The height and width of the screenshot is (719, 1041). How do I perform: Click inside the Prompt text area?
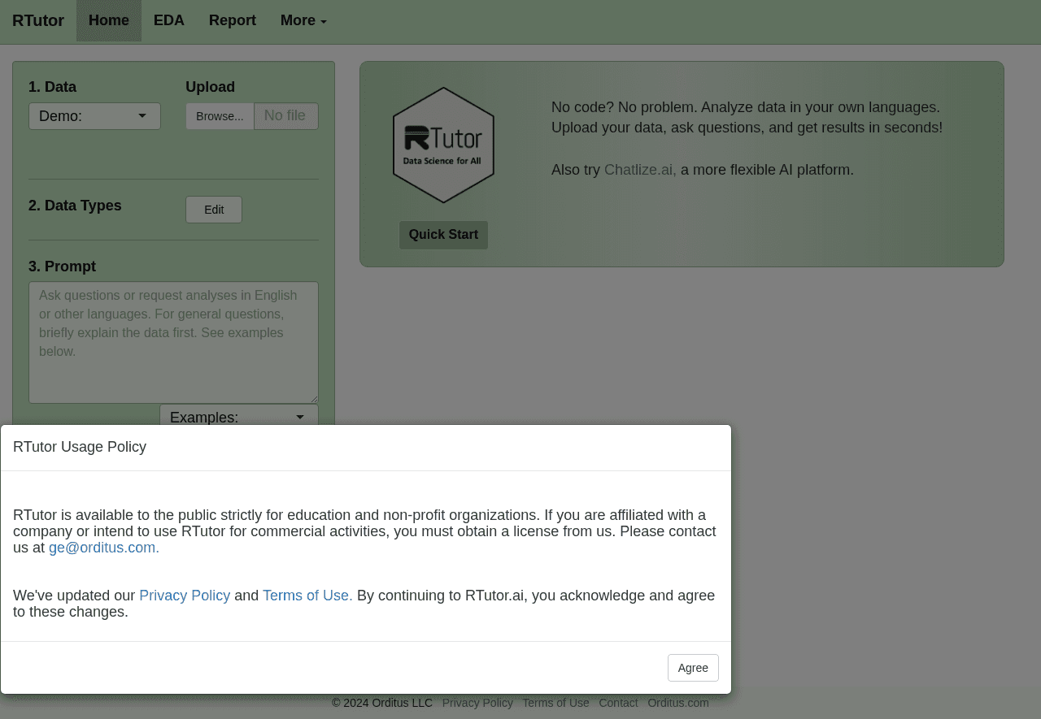click(x=173, y=341)
